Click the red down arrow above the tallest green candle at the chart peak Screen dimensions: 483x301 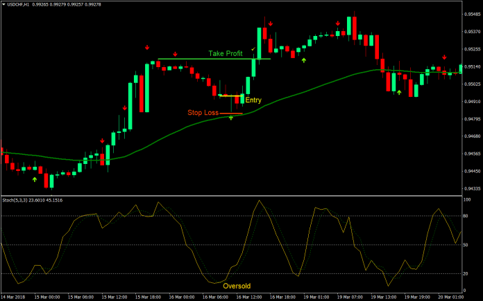pyautogui.click(x=271, y=23)
